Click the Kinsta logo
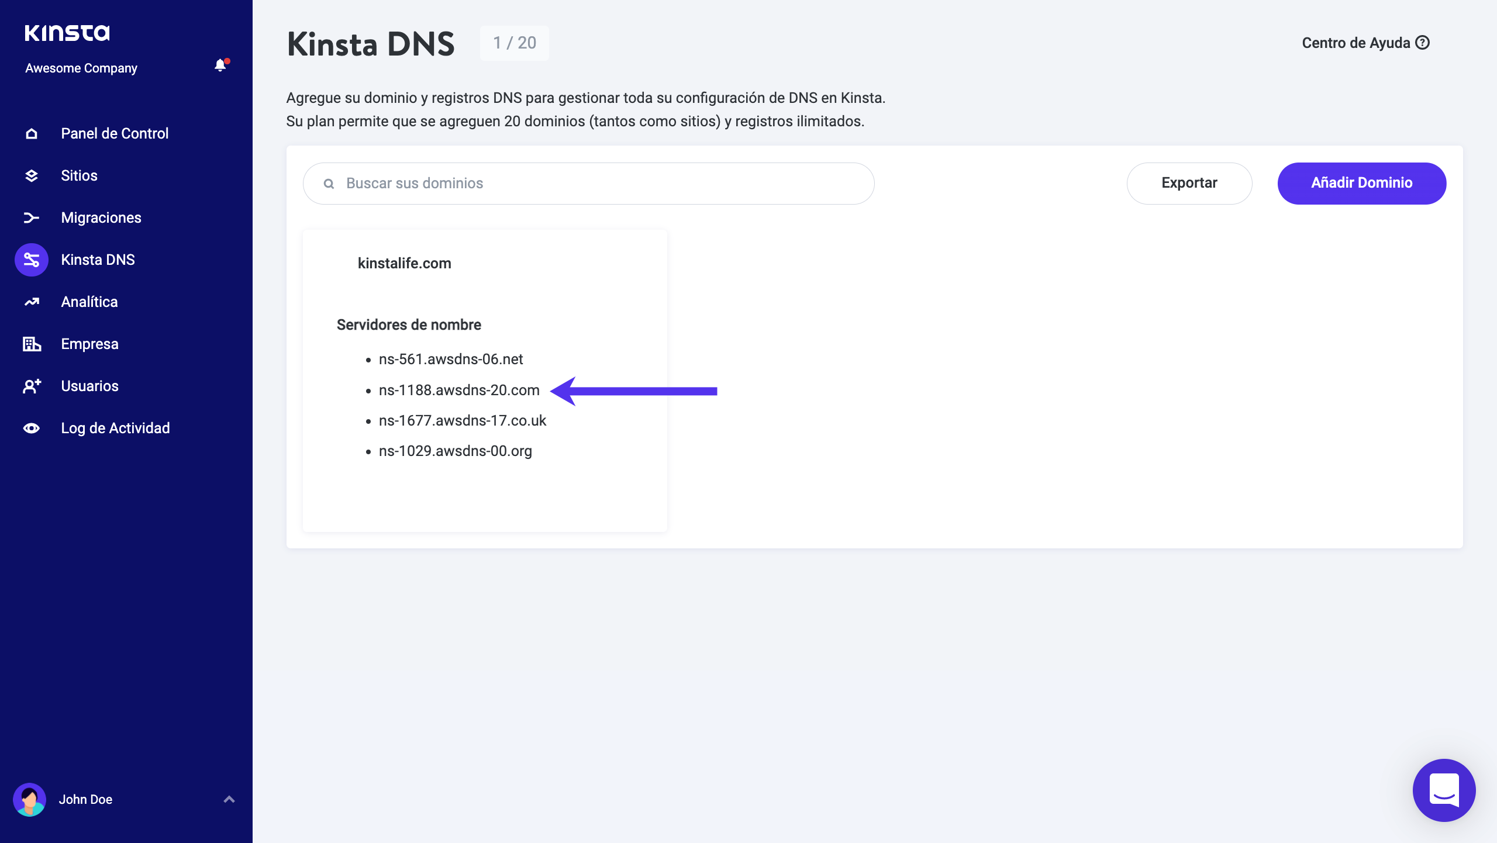The width and height of the screenshot is (1497, 843). (67, 33)
